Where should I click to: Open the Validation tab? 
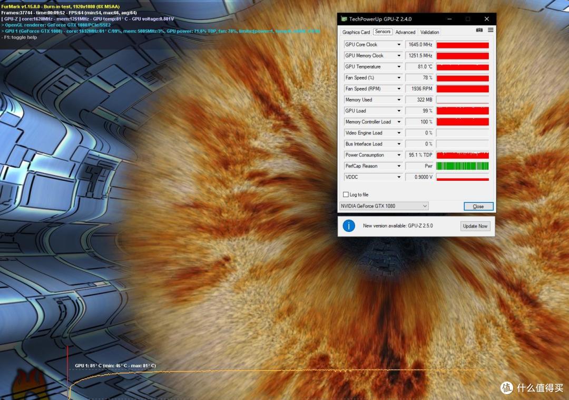pos(430,32)
